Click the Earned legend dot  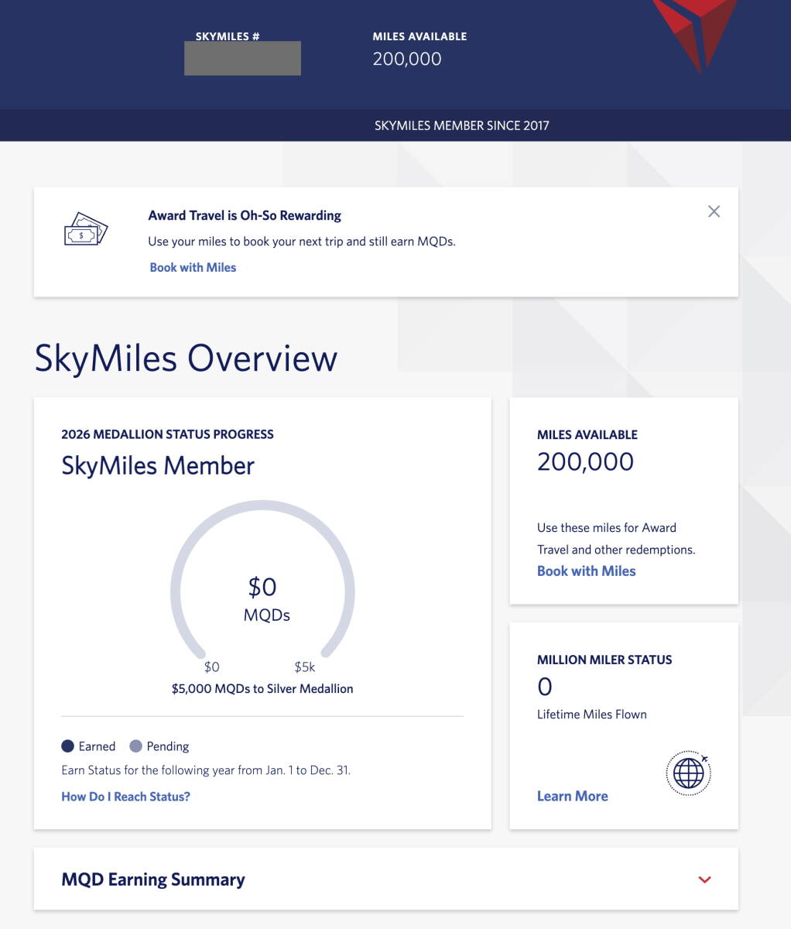[x=67, y=746]
